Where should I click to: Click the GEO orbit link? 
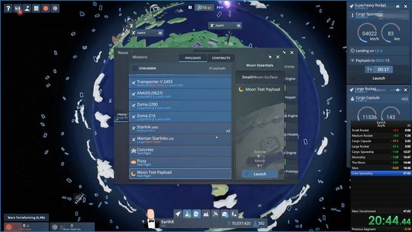pos(379,61)
